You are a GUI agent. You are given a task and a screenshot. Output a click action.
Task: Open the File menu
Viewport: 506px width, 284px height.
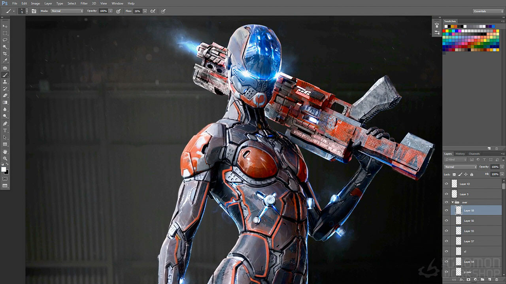(x=15, y=4)
